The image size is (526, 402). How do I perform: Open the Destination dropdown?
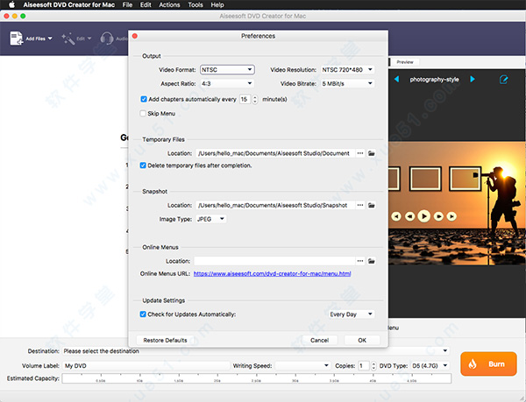256,350
